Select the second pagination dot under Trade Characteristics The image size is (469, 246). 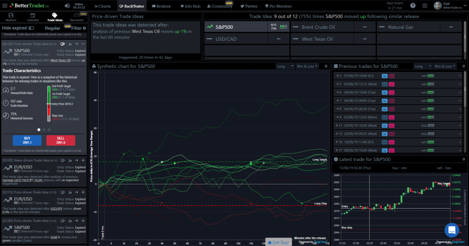click(43, 129)
